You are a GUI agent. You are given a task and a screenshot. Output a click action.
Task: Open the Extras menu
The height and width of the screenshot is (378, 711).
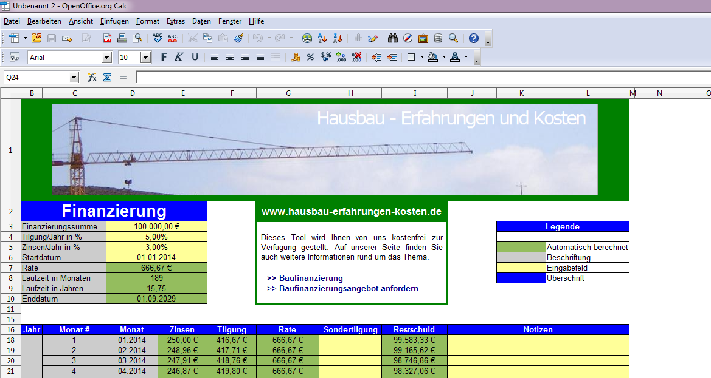click(176, 21)
